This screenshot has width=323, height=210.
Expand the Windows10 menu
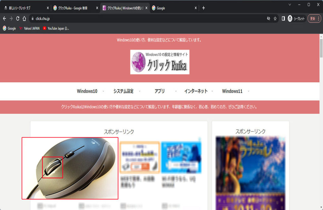pos(87,91)
